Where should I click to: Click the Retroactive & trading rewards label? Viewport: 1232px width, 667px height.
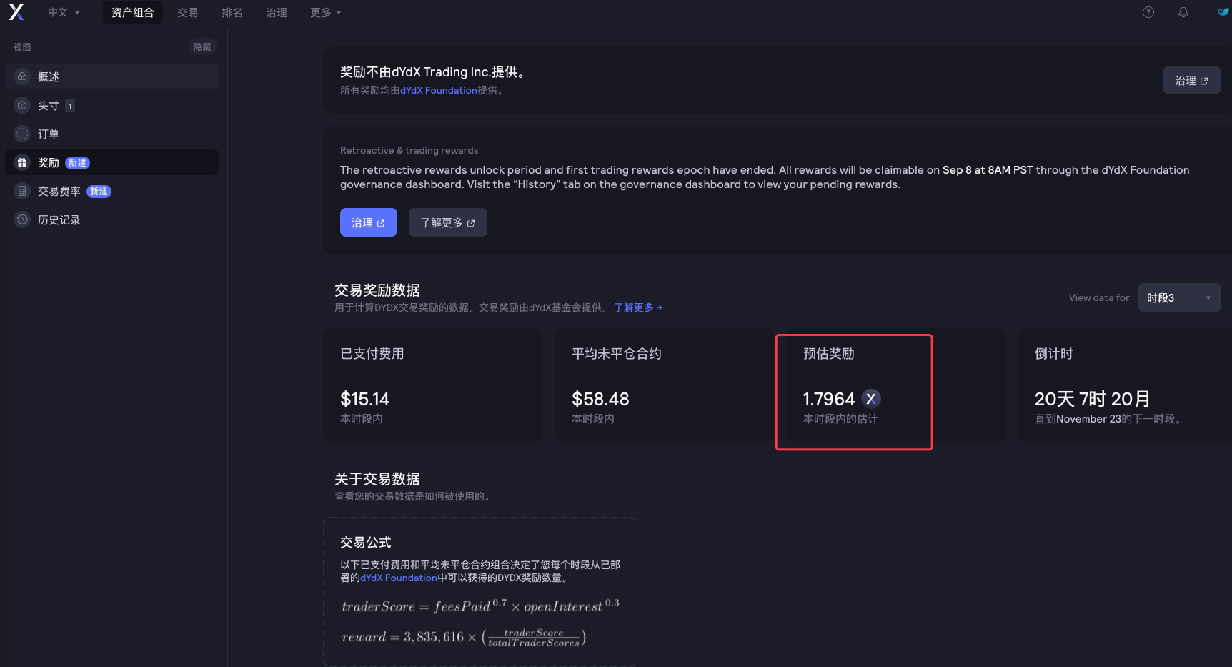coord(409,150)
